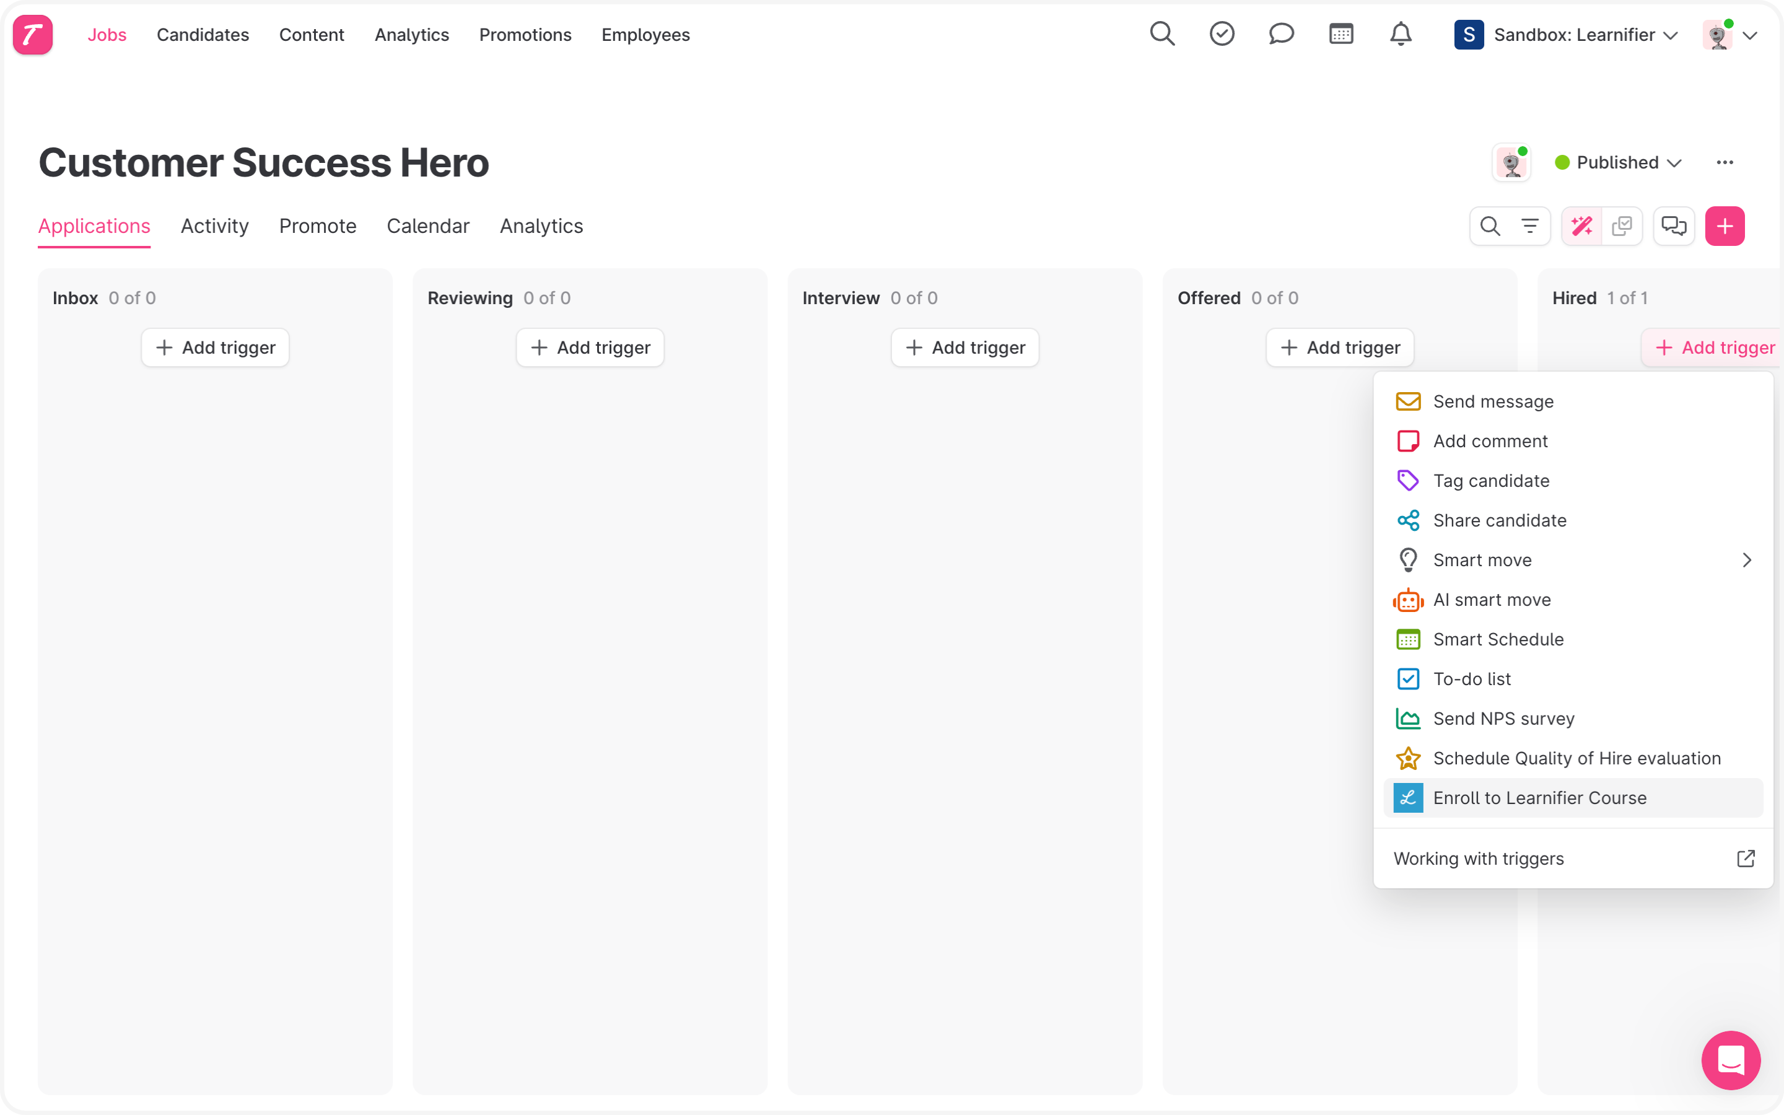Select Enroll to Learnifier Course

(x=1573, y=798)
